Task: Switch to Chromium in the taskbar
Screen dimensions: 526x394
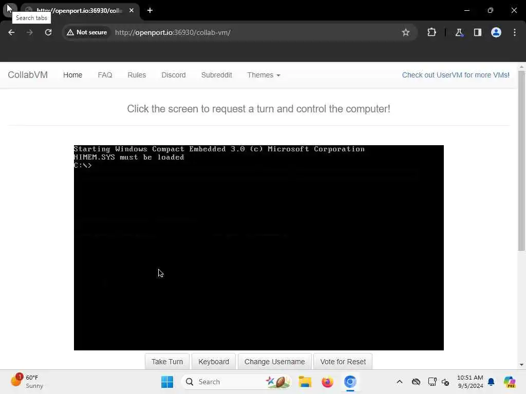Action: pos(350,382)
